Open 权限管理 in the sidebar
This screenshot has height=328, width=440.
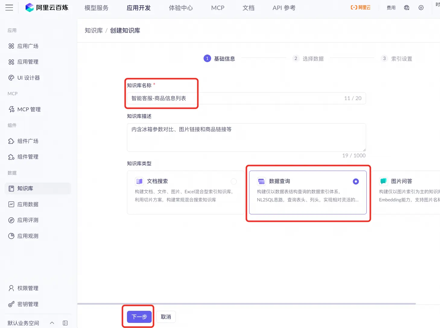(x=38, y=288)
